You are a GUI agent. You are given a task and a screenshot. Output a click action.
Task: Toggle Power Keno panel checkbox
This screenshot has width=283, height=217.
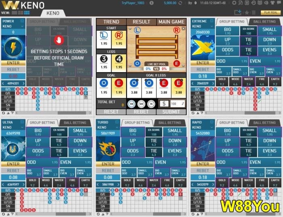22,21
